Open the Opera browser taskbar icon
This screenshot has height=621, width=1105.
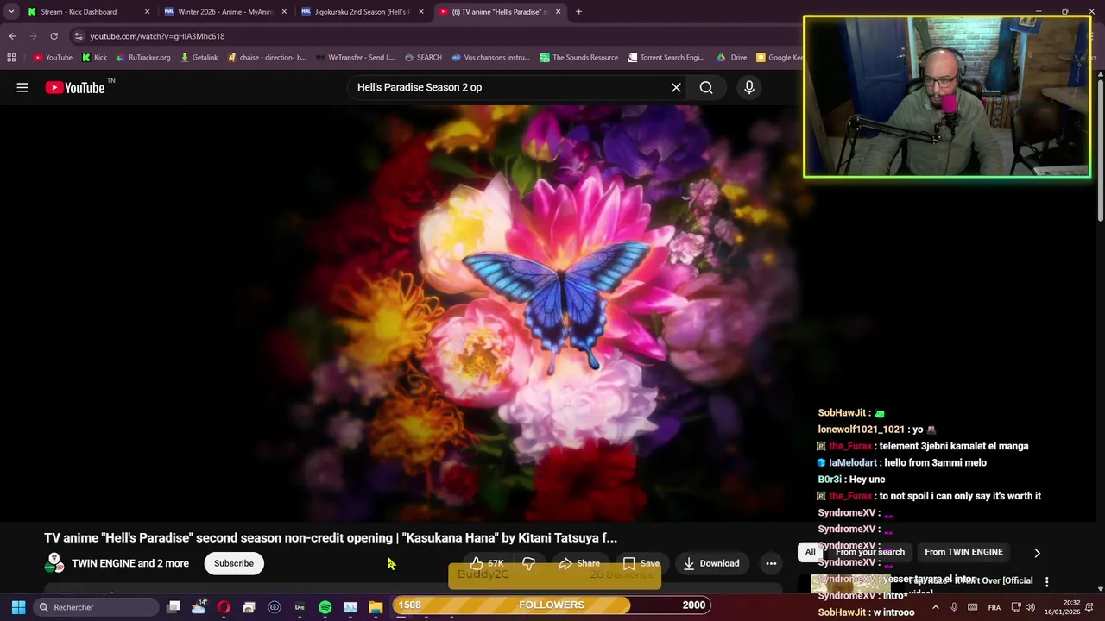pyautogui.click(x=224, y=607)
